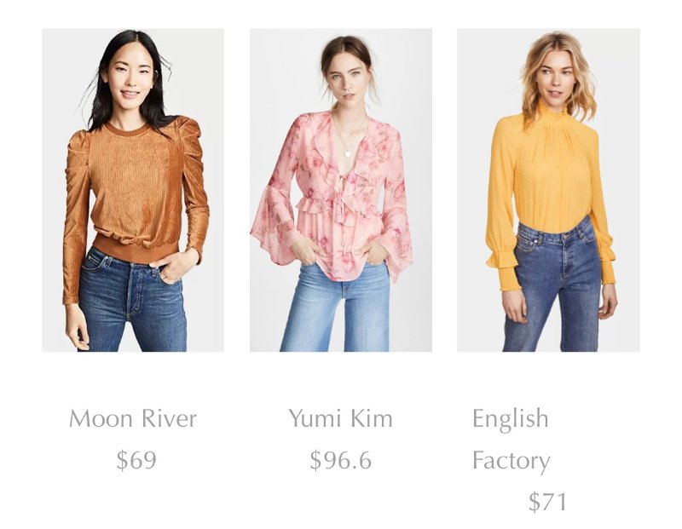Click the Moon River brand name
Viewport: 682px width, 529px height.
133,418
